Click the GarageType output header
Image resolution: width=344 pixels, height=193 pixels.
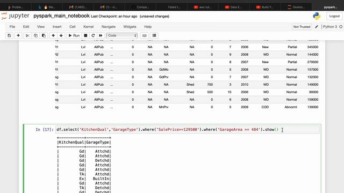98,142
